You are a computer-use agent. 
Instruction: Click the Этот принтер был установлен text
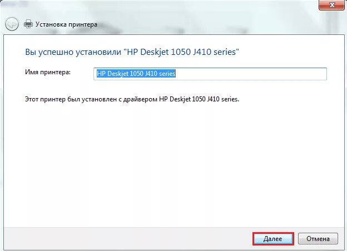coord(132,99)
